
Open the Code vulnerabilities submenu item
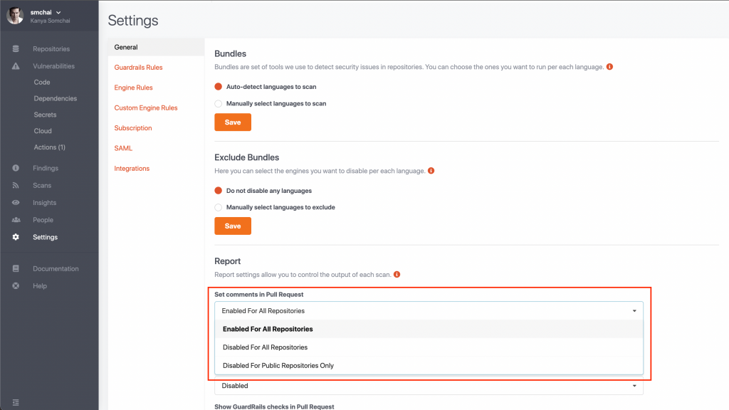click(42, 82)
